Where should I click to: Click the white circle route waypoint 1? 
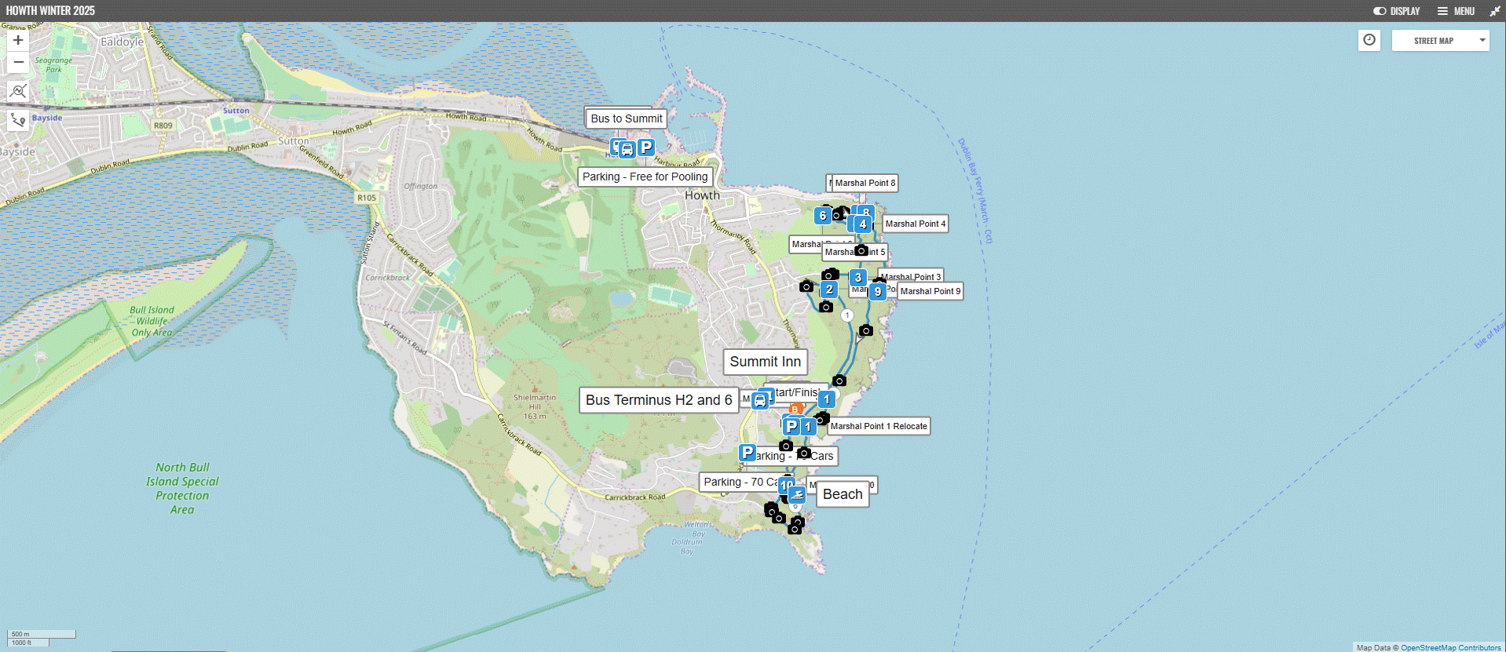pyautogui.click(x=847, y=315)
